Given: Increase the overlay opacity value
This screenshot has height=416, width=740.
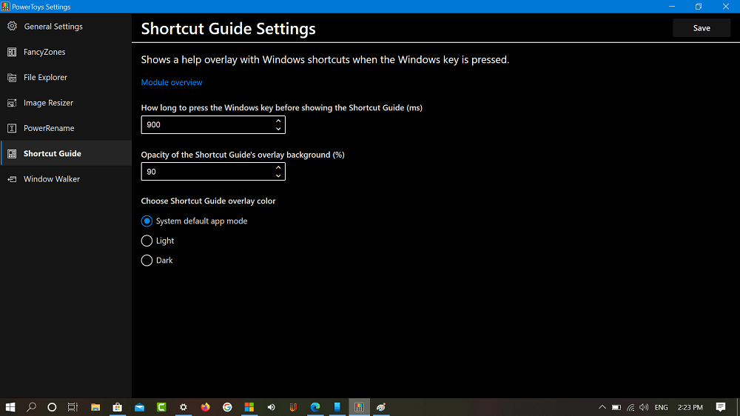Looking at the screenshot, I should coord(278,167).
